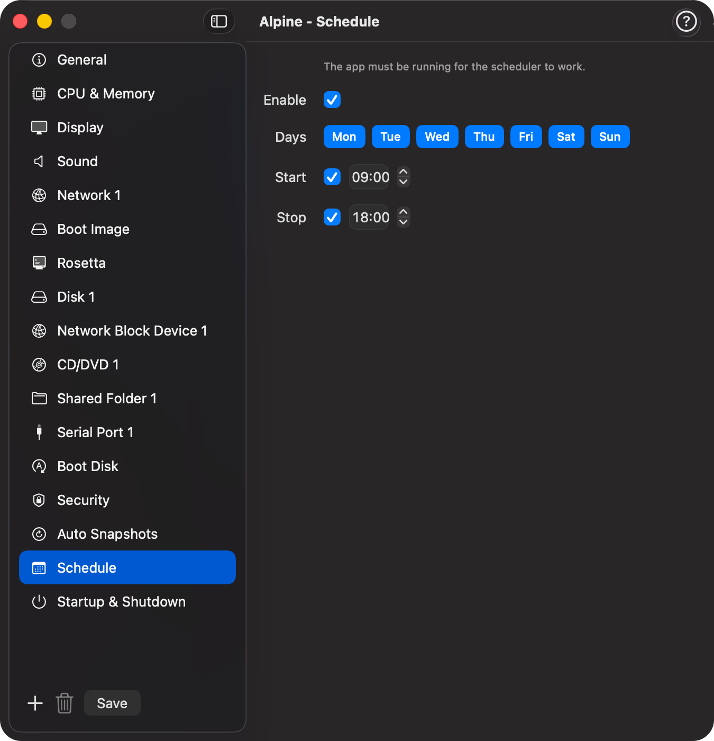Click the Security shield icon
Viewport: 714px width, 741px height.
[39, 500]
